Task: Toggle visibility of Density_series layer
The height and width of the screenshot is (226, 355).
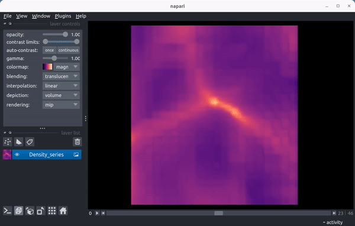Action: click(17, 154)
